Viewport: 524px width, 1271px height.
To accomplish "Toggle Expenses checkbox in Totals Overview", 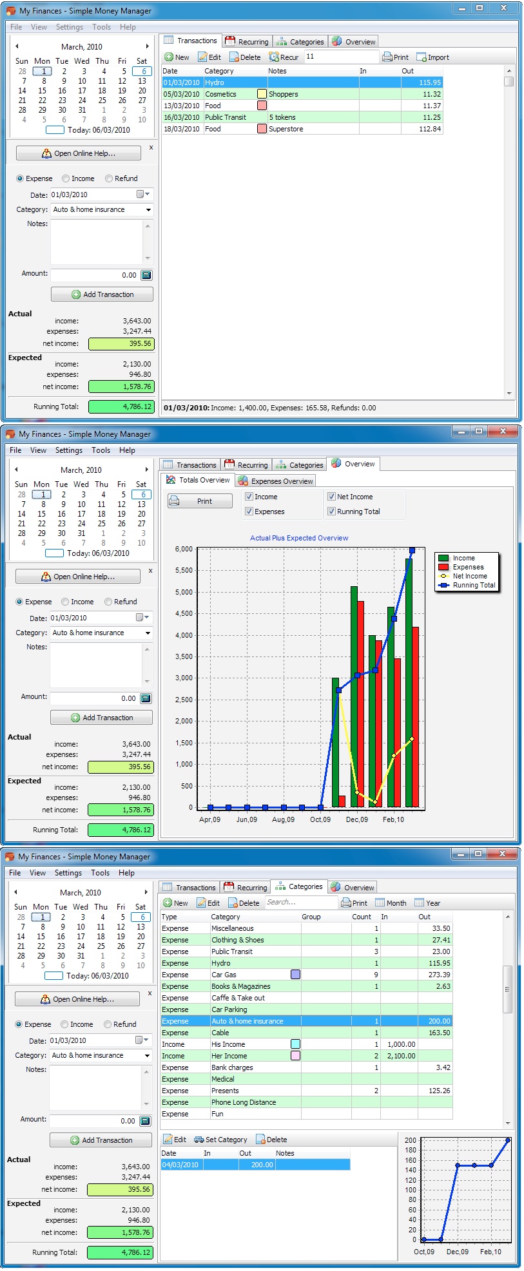I will click(249, 511).
